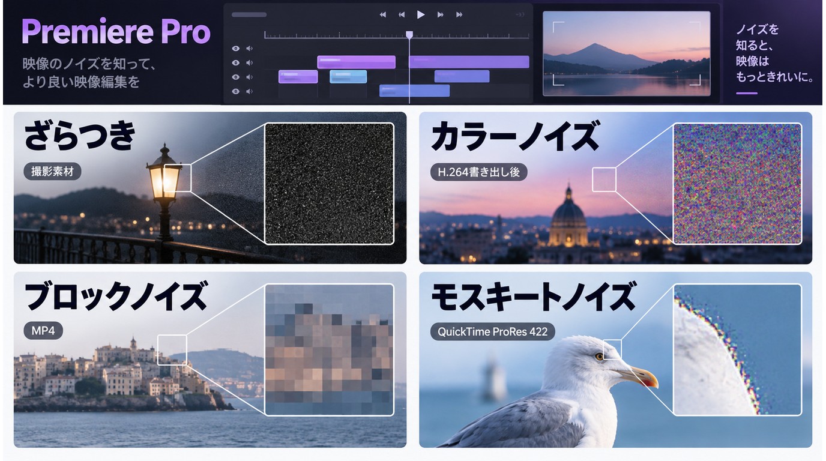Select the bright purple clip on the second track
Screen dimensions: 826x461
(x=356, y=62)
